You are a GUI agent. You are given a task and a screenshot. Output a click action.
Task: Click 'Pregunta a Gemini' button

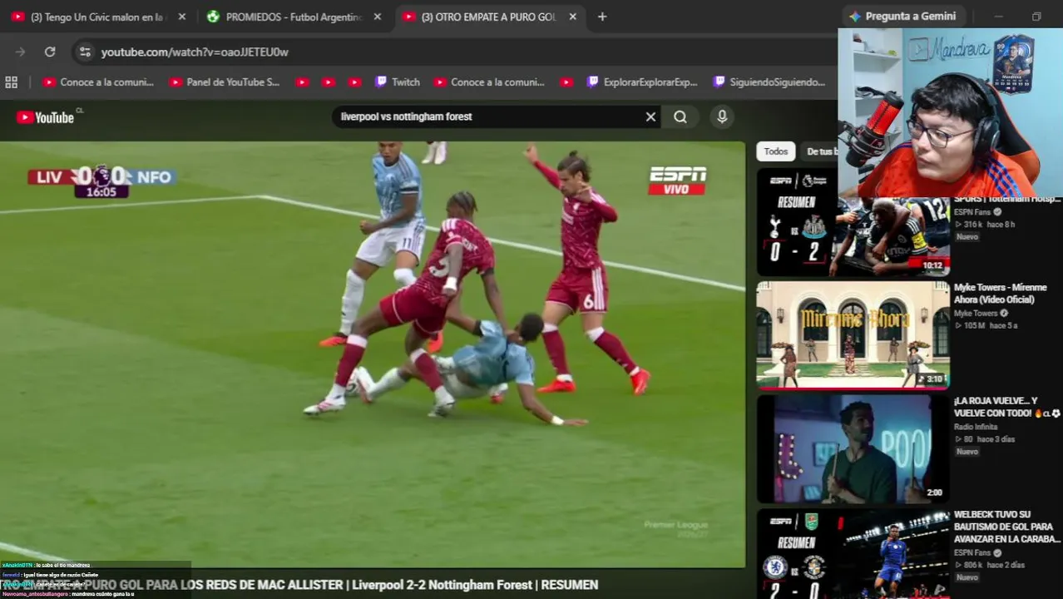pos(902,16)
